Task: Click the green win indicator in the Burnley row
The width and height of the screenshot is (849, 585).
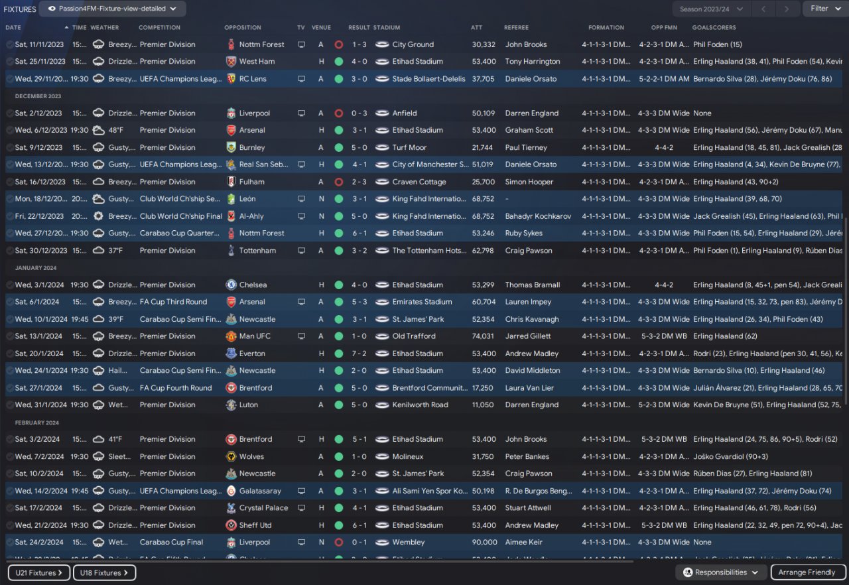Action: (339, 147)
